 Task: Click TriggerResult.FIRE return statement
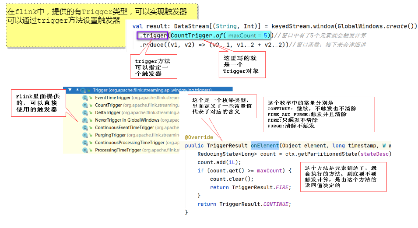point(250,187)
